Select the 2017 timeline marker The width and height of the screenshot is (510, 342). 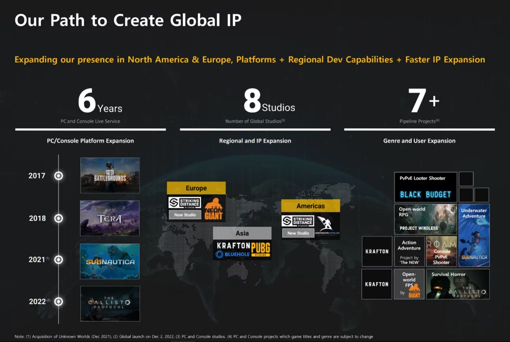click(59, 176)
